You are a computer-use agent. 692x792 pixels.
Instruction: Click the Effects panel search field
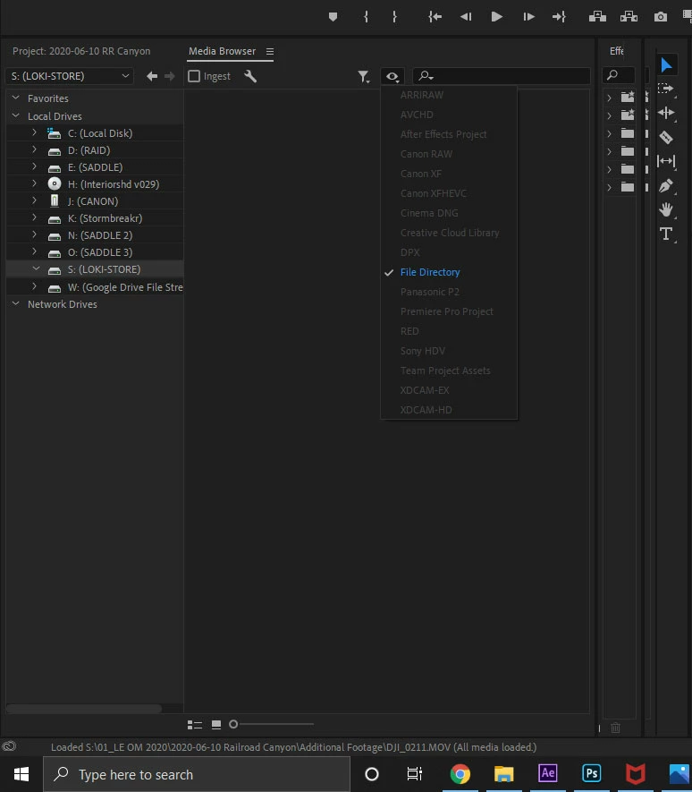(x=619, y=75)
